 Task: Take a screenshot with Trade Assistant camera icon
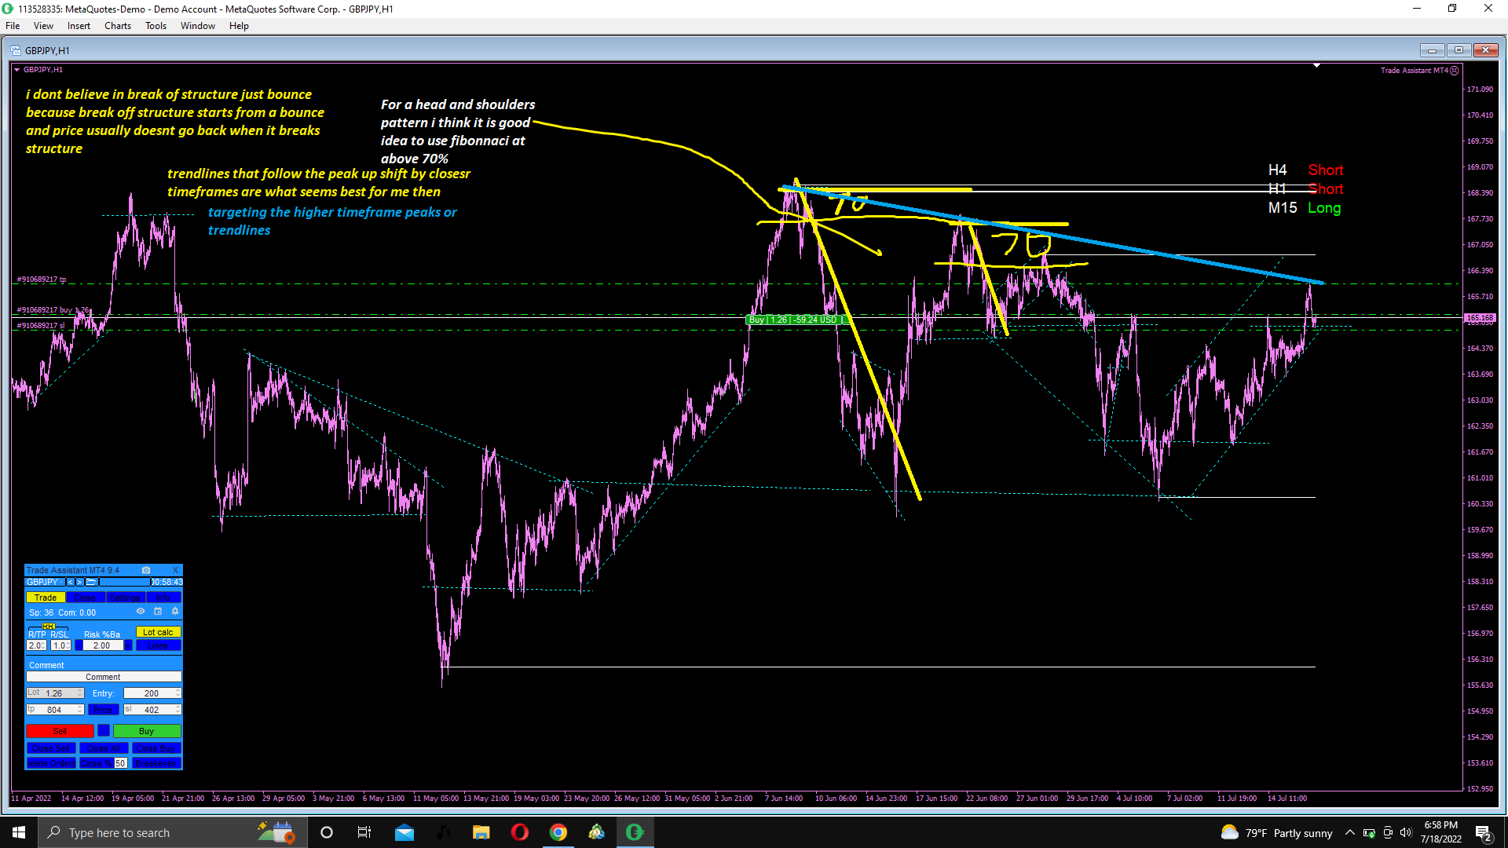(145, 570)
